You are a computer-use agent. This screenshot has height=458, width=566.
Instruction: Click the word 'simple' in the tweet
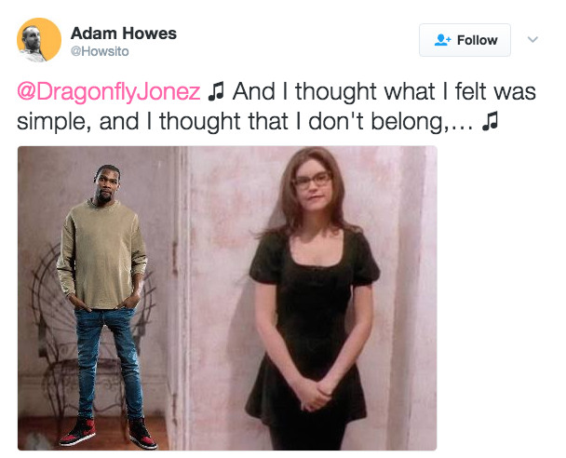[x=50, y=122]
